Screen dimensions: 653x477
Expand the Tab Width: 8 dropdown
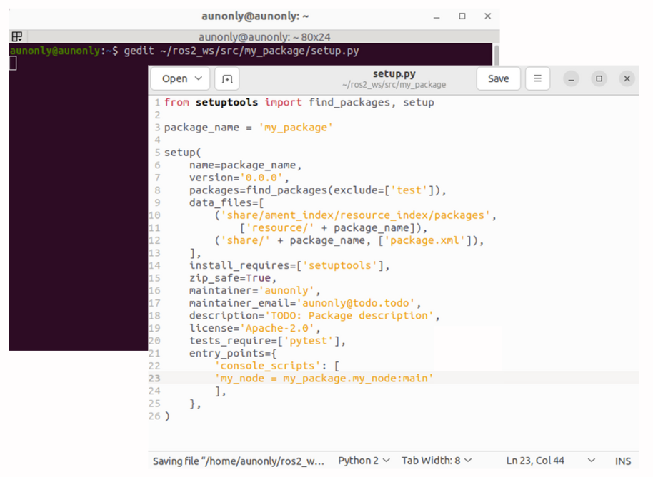436,461
